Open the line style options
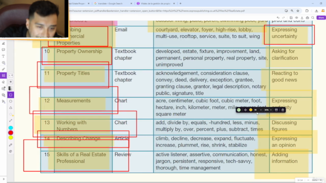 pos(11,82)
